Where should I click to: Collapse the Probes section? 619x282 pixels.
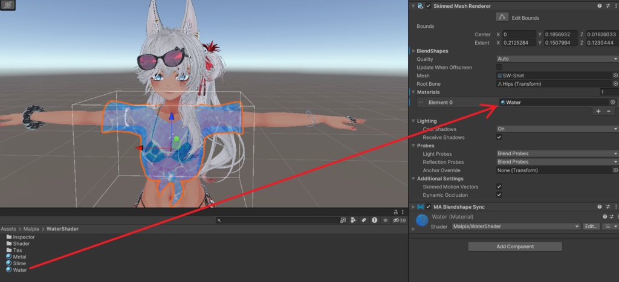point(413,146)
